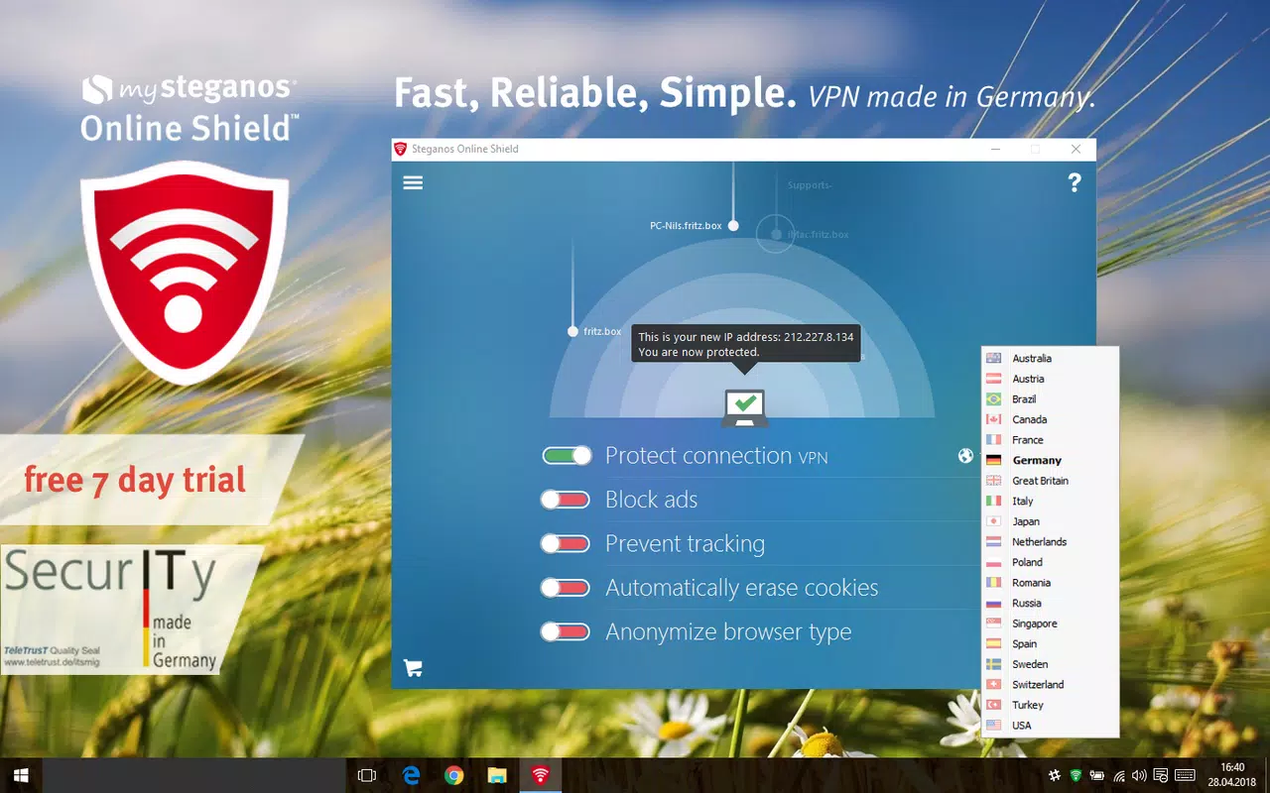This screenshot has height=793, width=1270.
Task: Click the fritz.box network node
Action: [x=572, y=331]
